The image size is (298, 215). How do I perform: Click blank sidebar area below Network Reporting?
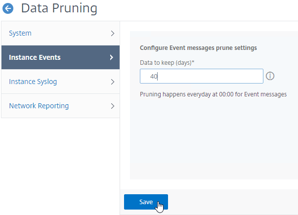[60, 166]
